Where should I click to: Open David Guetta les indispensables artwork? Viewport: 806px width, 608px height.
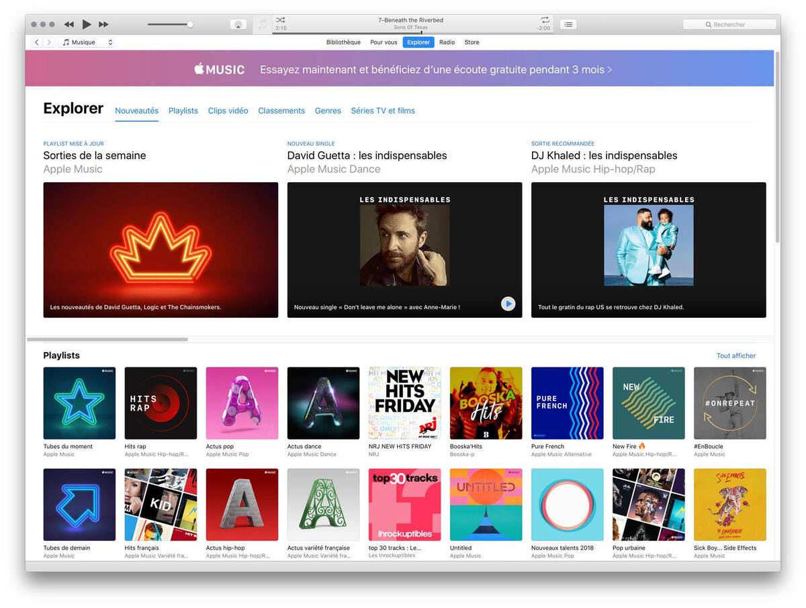[404, 250]
